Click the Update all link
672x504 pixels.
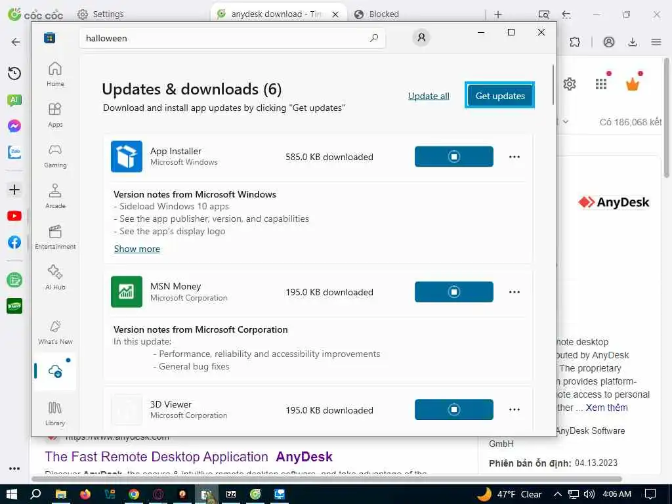coord(429,96)
